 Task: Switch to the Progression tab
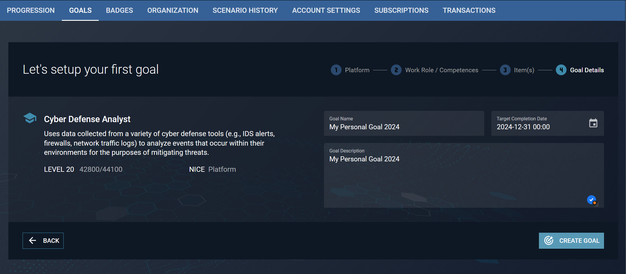(x=31, y=10)
